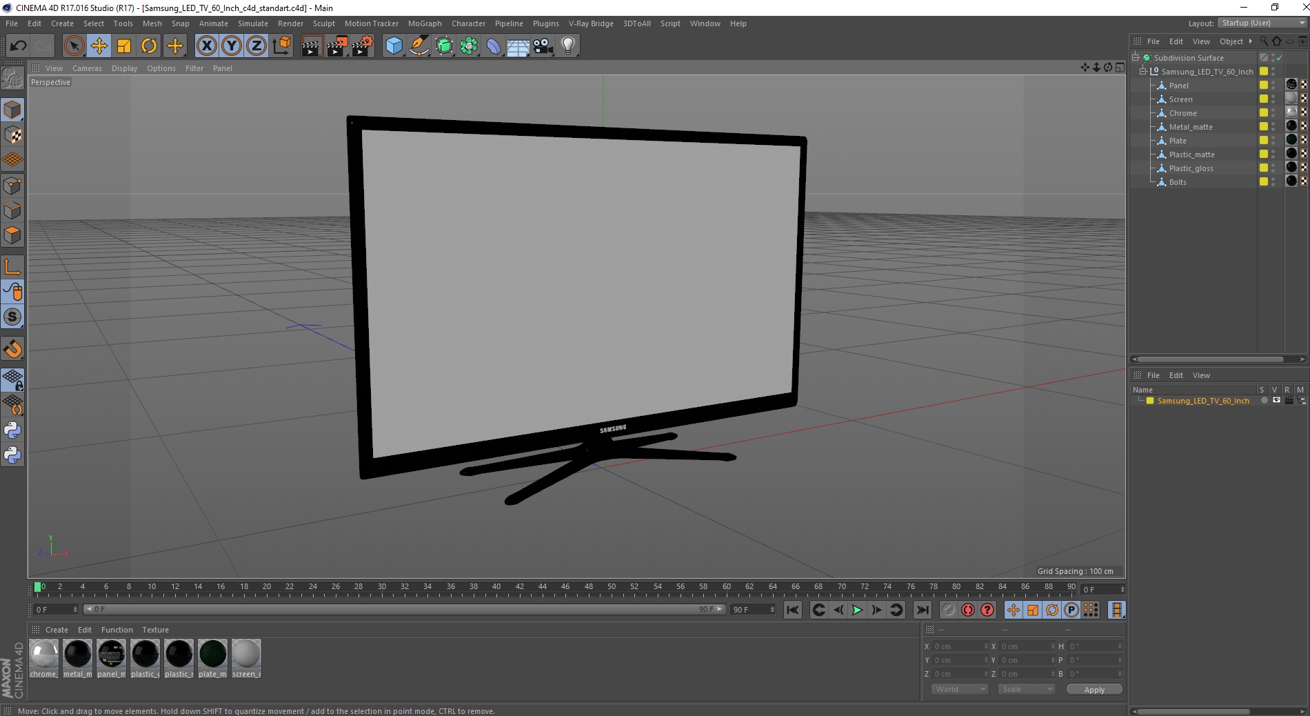The width and height of the screenshot is (1310, 716).
Task: Switch to Texture mode
Action: [x=12, y=135]
